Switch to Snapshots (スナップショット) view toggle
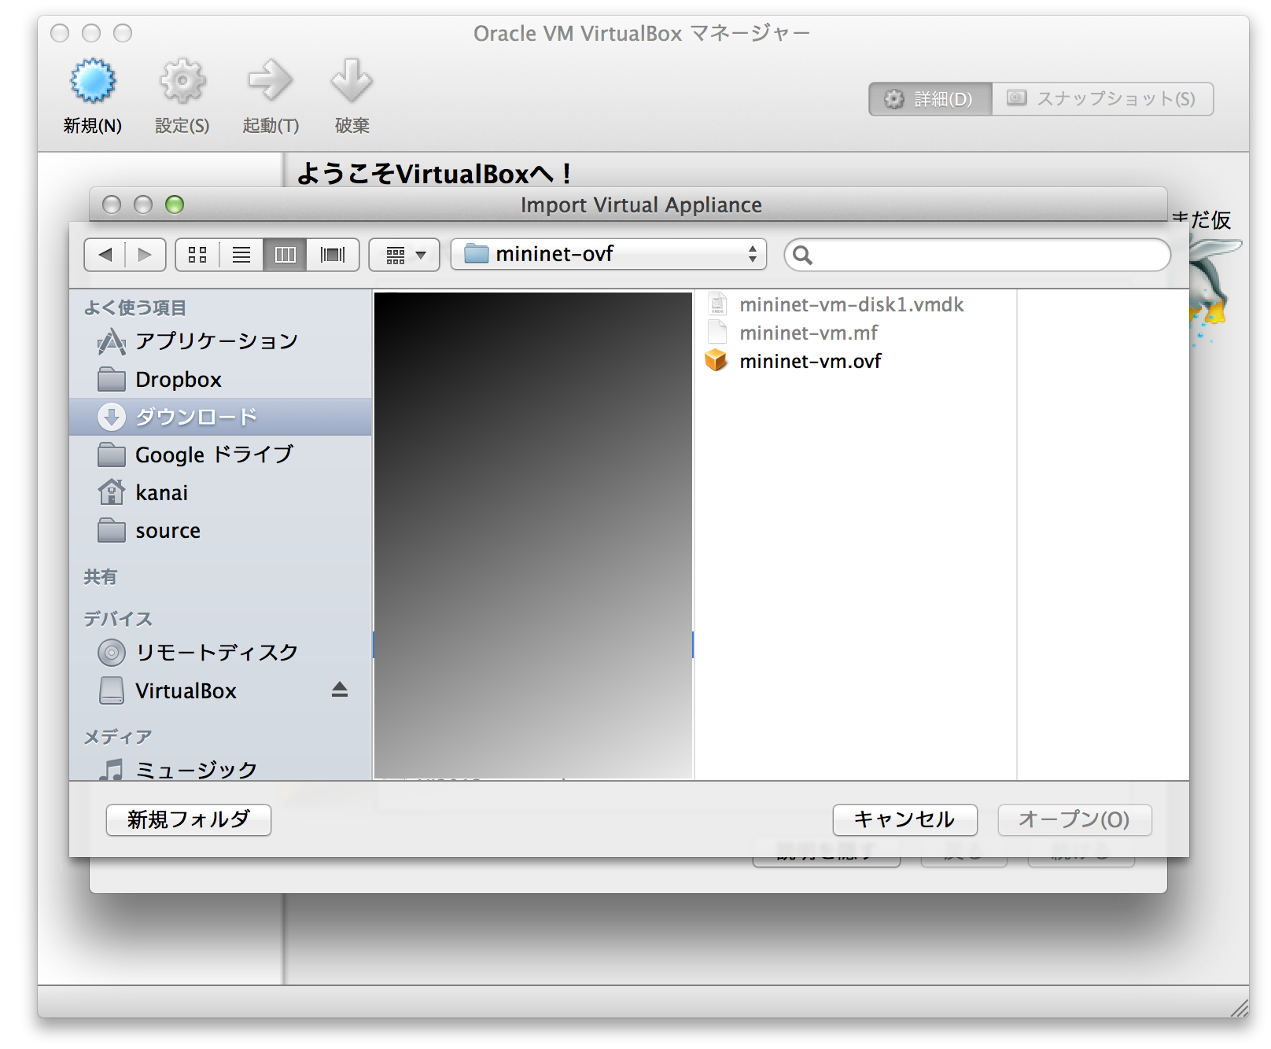1271x1049 pixels. click(x=1102, y=99)
